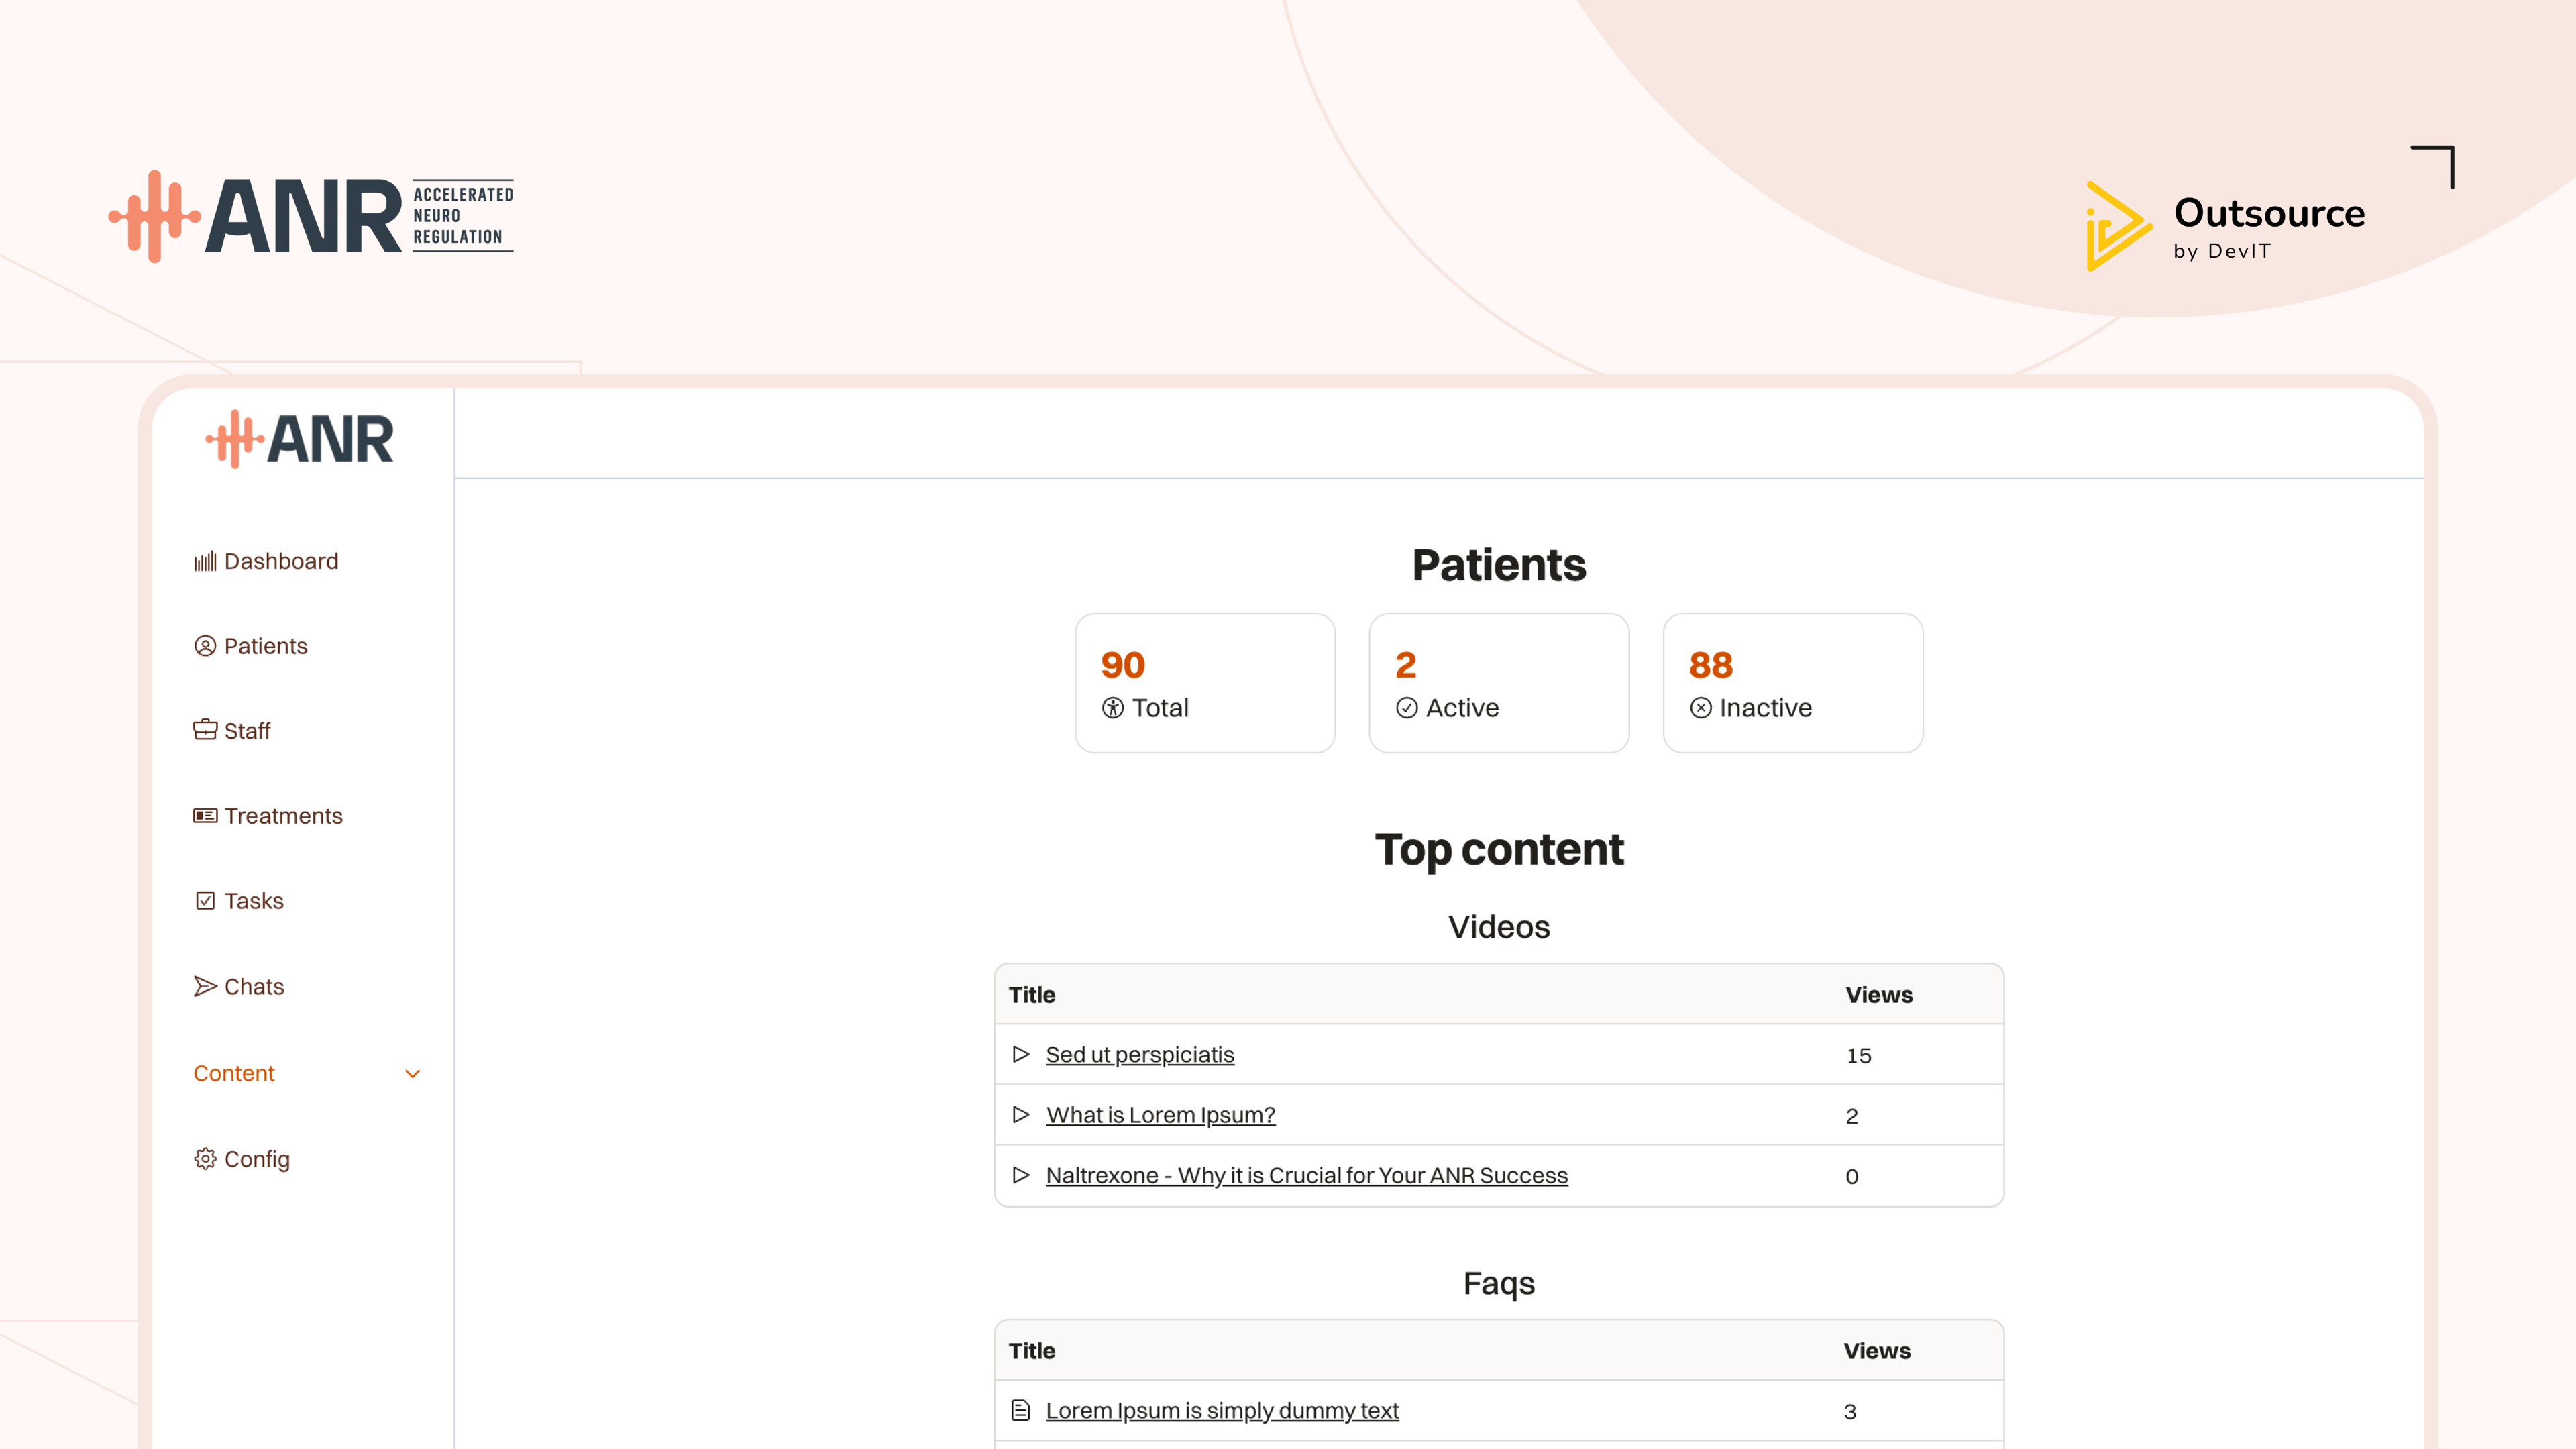2576x1449 pixels.
Task: Click the document icon next to Lorem Ipsum FAQ
Action: tap(1021, 1410)
